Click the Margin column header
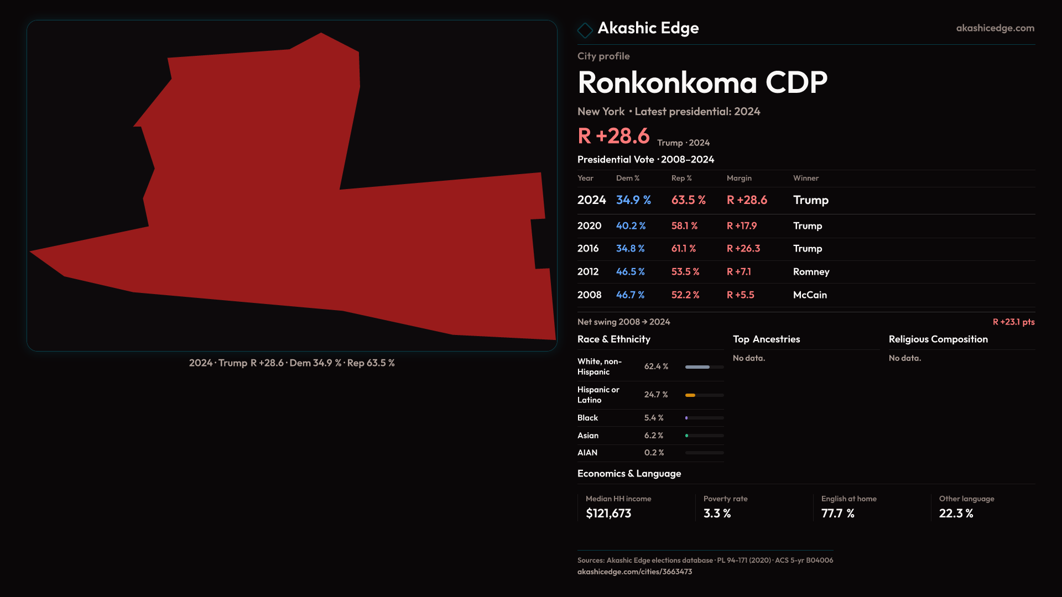 pos(739,178)
